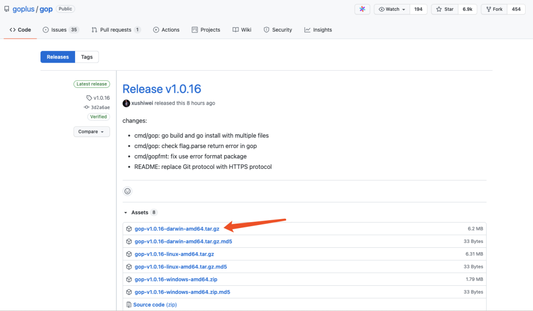Download gop-v1.0.16-windows-amd64.zip.md5
533x311 pixels.
click(x=183, y=292)
